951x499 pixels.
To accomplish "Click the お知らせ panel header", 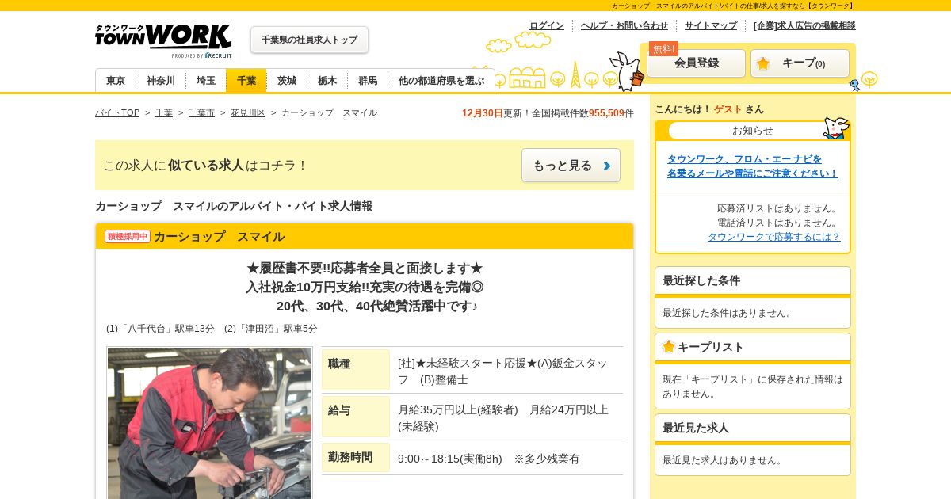I will point(753,131).
